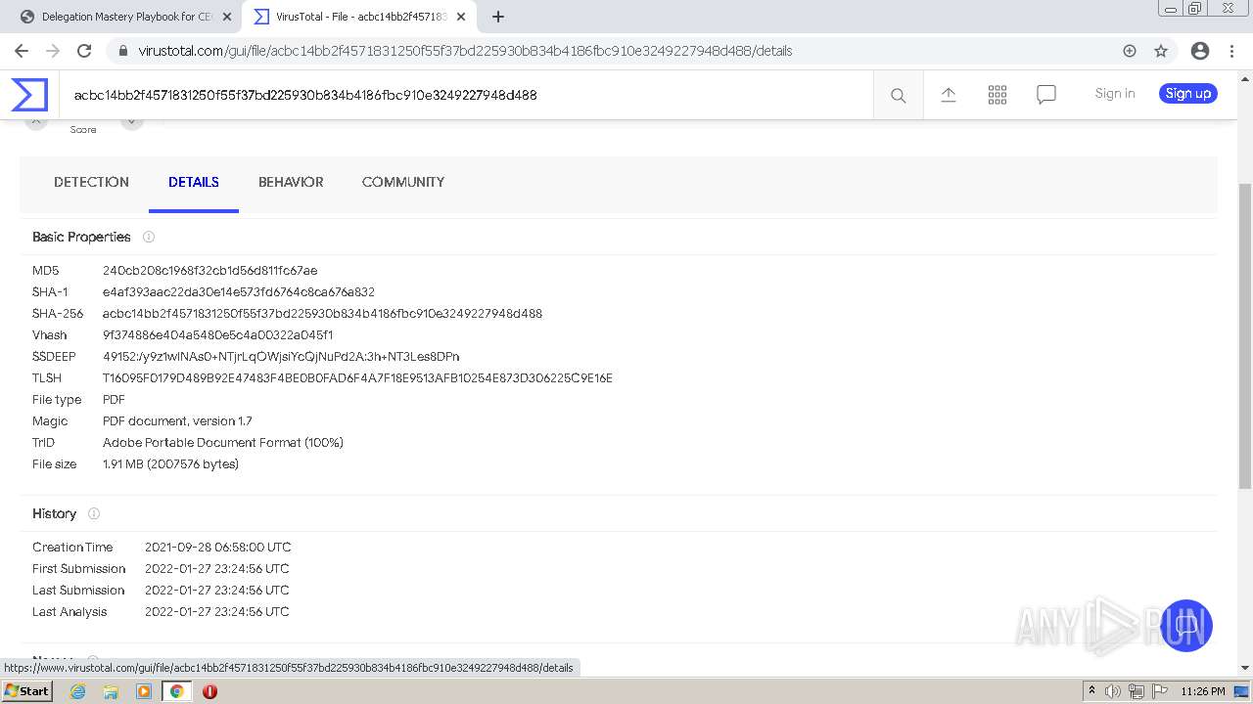Click Chrome taskbar icon
1253x704 pixels.
tap(176, 691)
